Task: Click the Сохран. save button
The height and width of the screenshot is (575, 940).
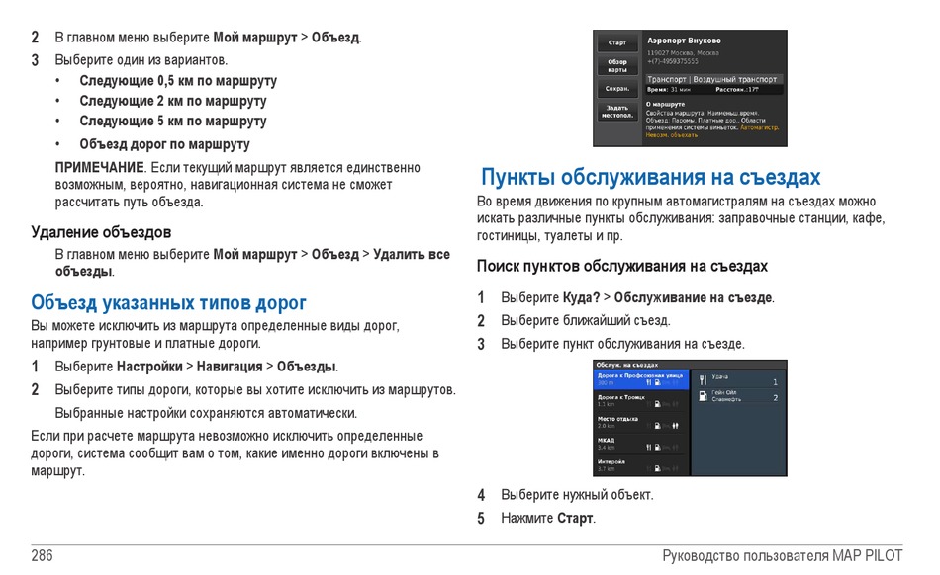Action: tap(616, 89)
